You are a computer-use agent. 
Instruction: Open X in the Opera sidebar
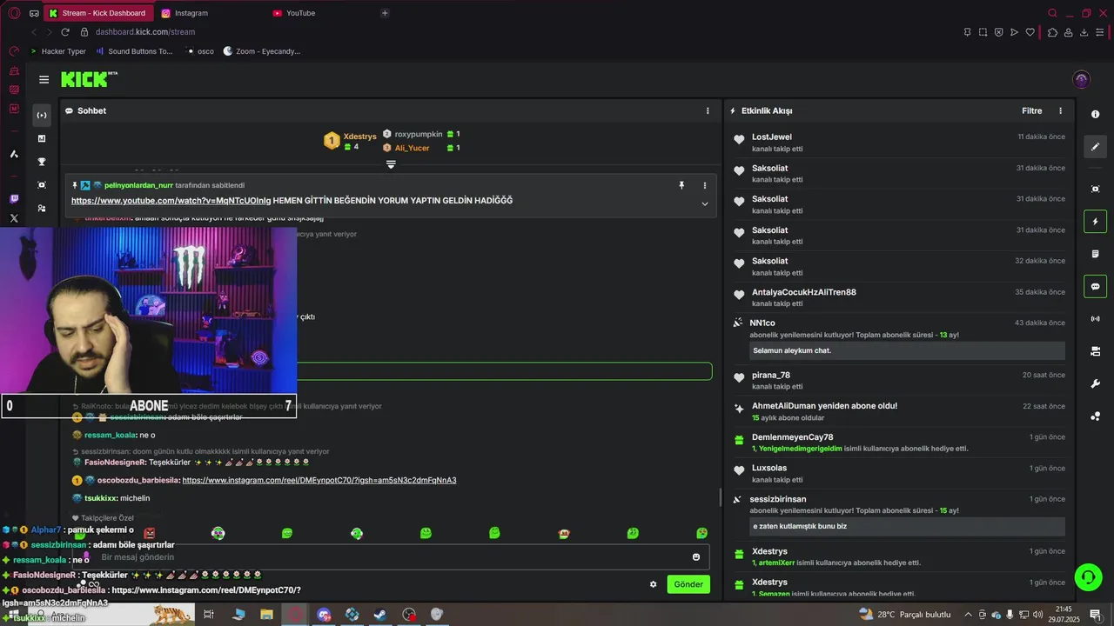click(x=14, y=218)
